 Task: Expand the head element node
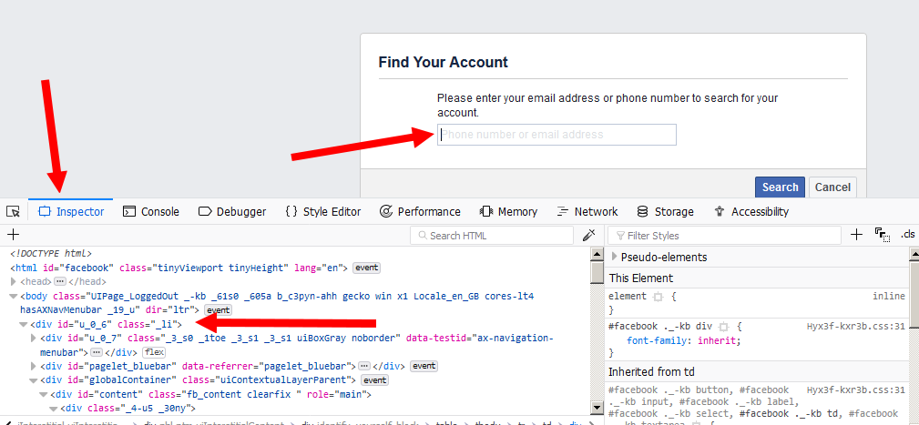14,282
